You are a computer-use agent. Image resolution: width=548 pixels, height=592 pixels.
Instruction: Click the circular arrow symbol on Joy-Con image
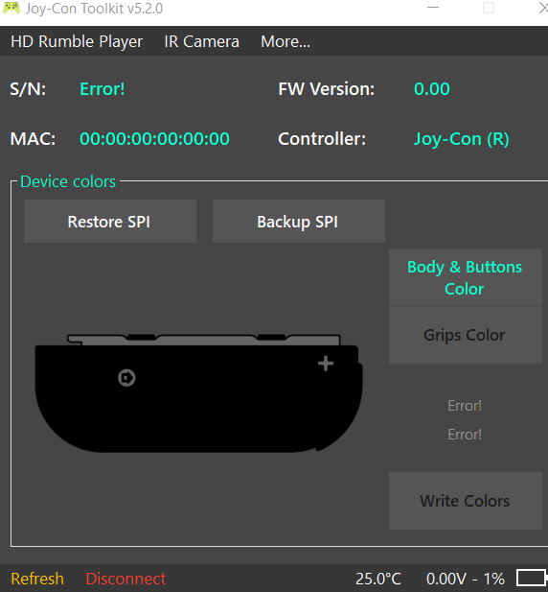[126, 378]
